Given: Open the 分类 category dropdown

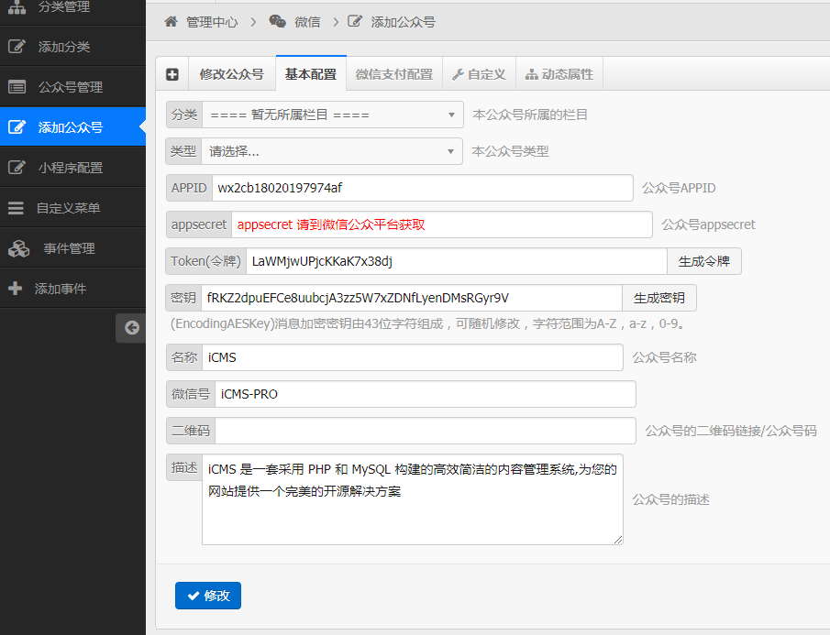Looking at the screenshot, I should tap(333, 115).
